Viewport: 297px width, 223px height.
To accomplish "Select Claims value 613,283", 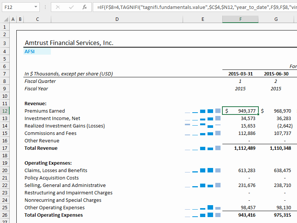I will [247, 171].
